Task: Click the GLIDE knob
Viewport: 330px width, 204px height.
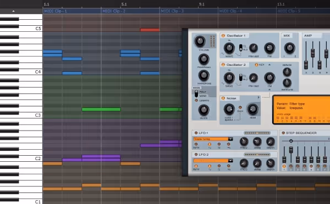Action: [x=204, y=110]
